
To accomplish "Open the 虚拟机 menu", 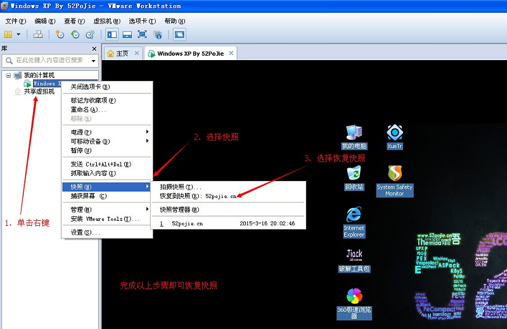I will (x=106, y=22).
